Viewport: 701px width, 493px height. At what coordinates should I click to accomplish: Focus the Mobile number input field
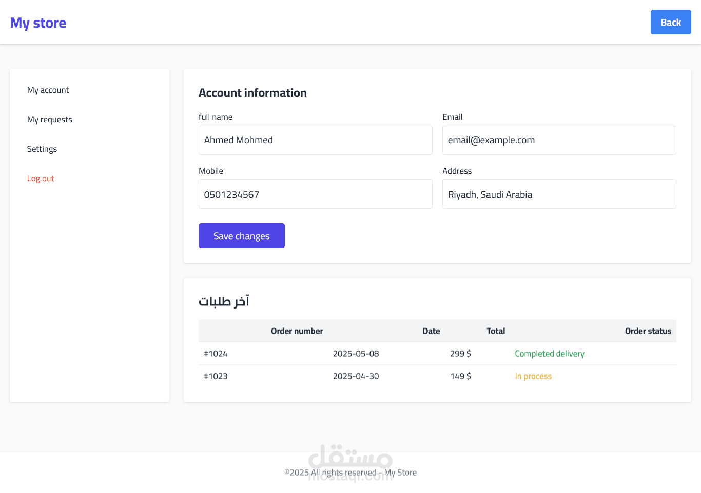click(315, 194)
